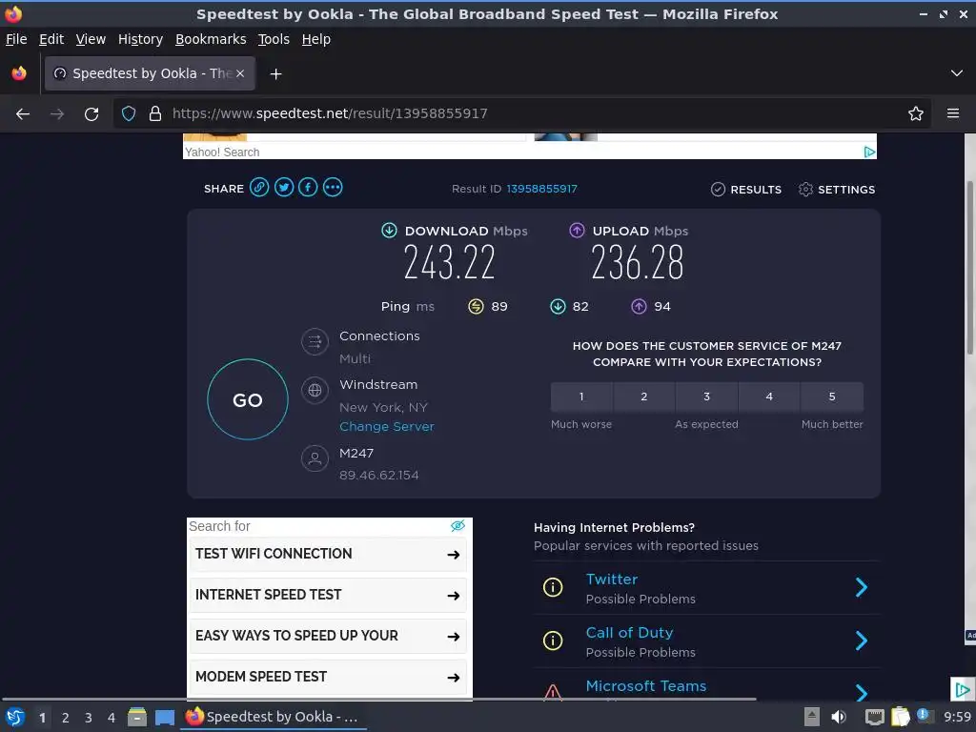Open the File menu

point(16,39)
